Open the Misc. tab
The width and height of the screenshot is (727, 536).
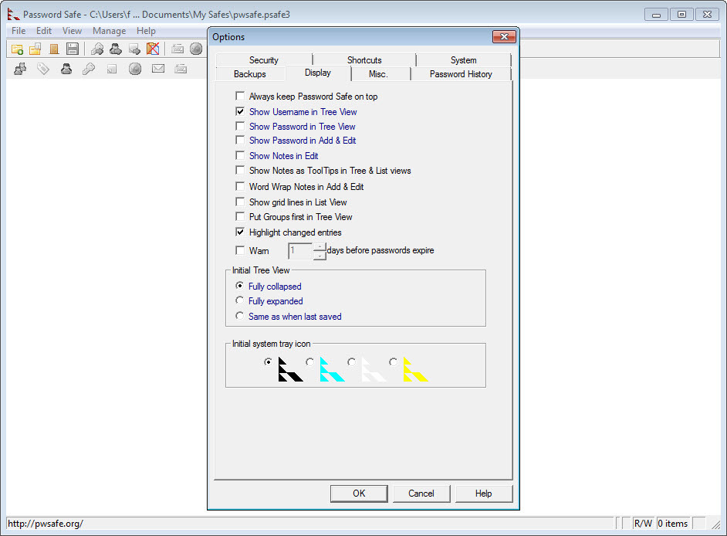pyautogui.click(x=378, y=74)
